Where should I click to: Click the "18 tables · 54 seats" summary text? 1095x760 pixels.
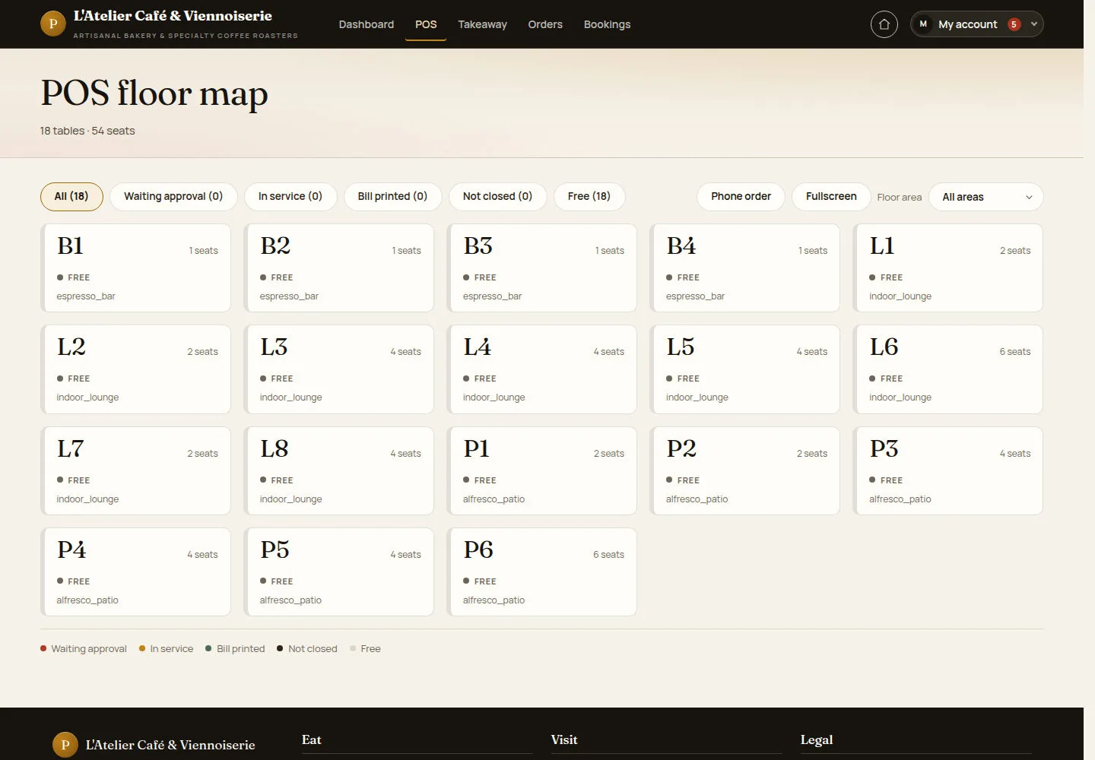pyautogui.click(x=87, y=131)
